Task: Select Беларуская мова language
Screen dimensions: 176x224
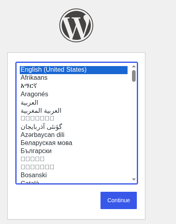Action: (x=73, y=143)
